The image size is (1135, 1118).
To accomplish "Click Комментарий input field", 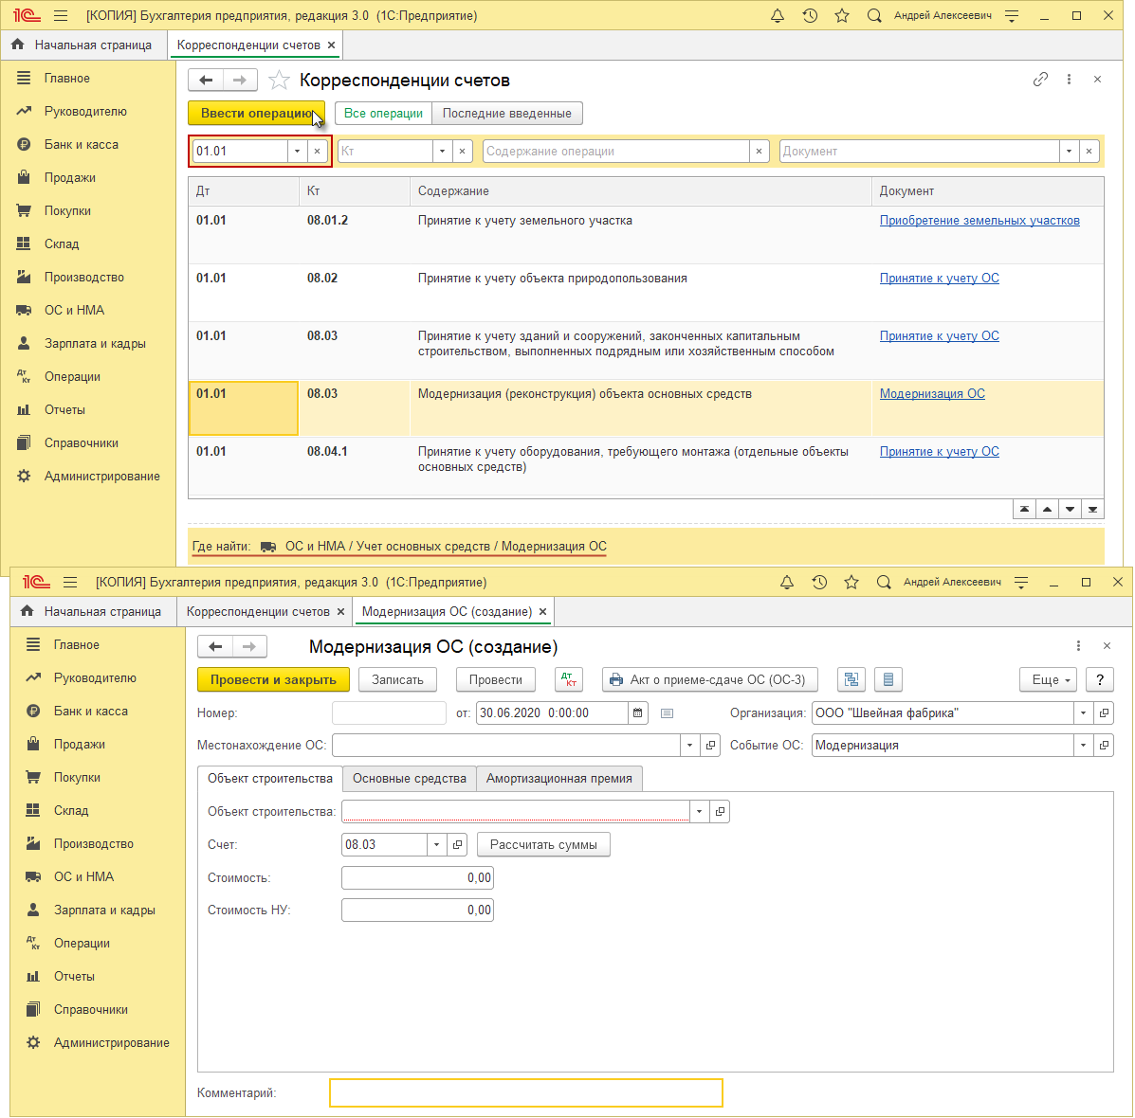I will [526, 1093].
